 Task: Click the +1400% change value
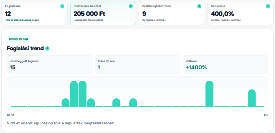point(196,67)
